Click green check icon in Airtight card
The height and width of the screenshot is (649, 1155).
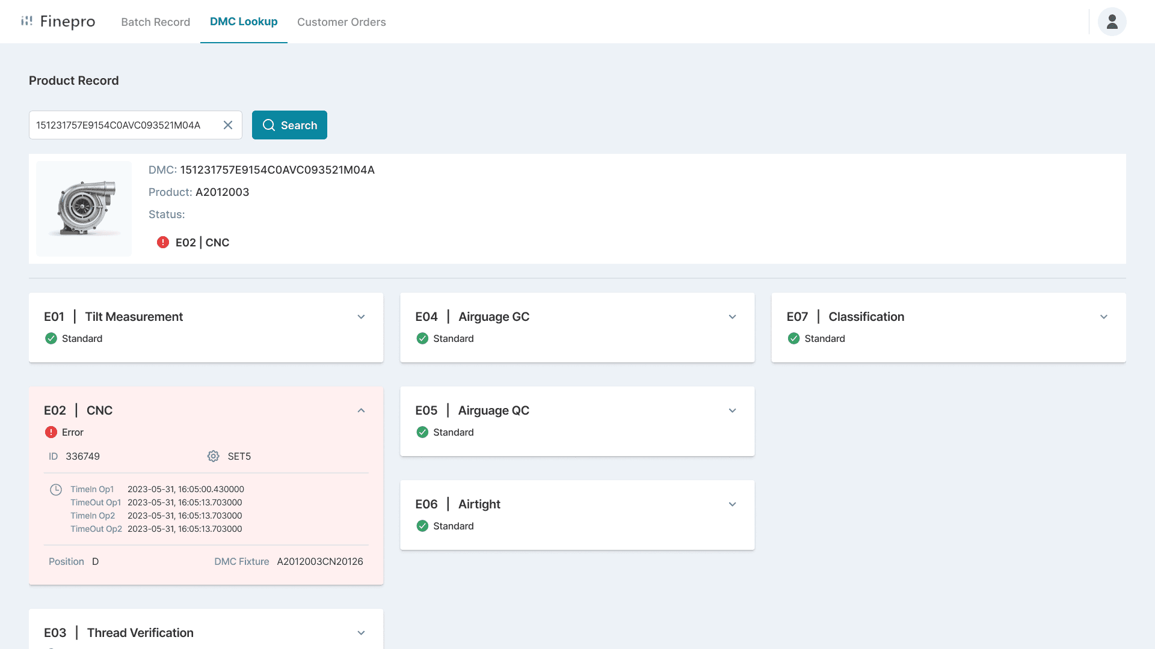coord(422,526)
